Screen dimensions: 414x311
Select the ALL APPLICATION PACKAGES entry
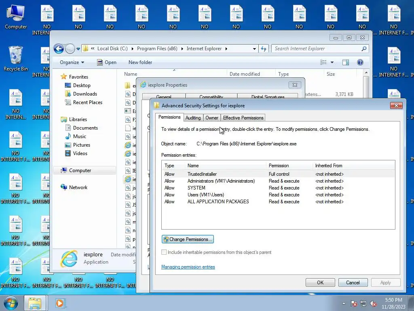278,202
